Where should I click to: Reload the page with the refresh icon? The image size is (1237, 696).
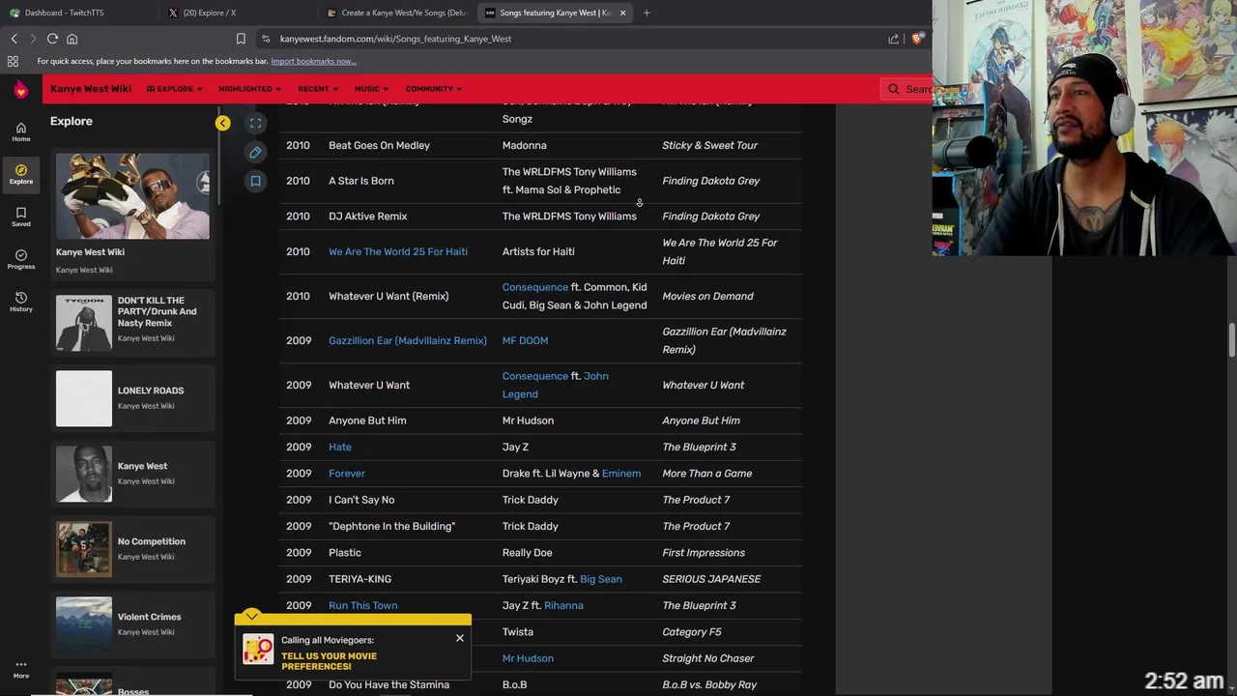coord(52,39)
